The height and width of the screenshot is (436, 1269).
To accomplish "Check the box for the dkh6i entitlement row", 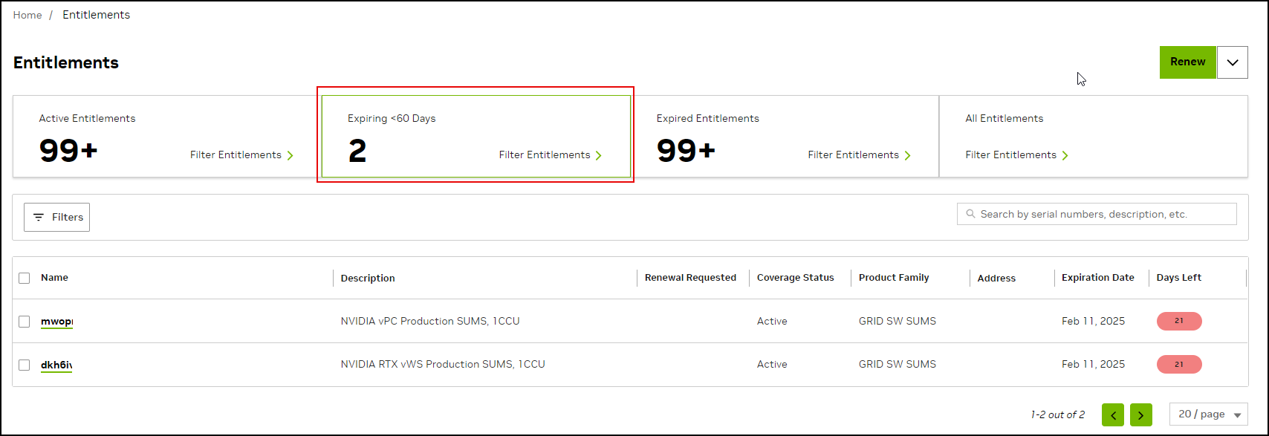I will point(25,365).
